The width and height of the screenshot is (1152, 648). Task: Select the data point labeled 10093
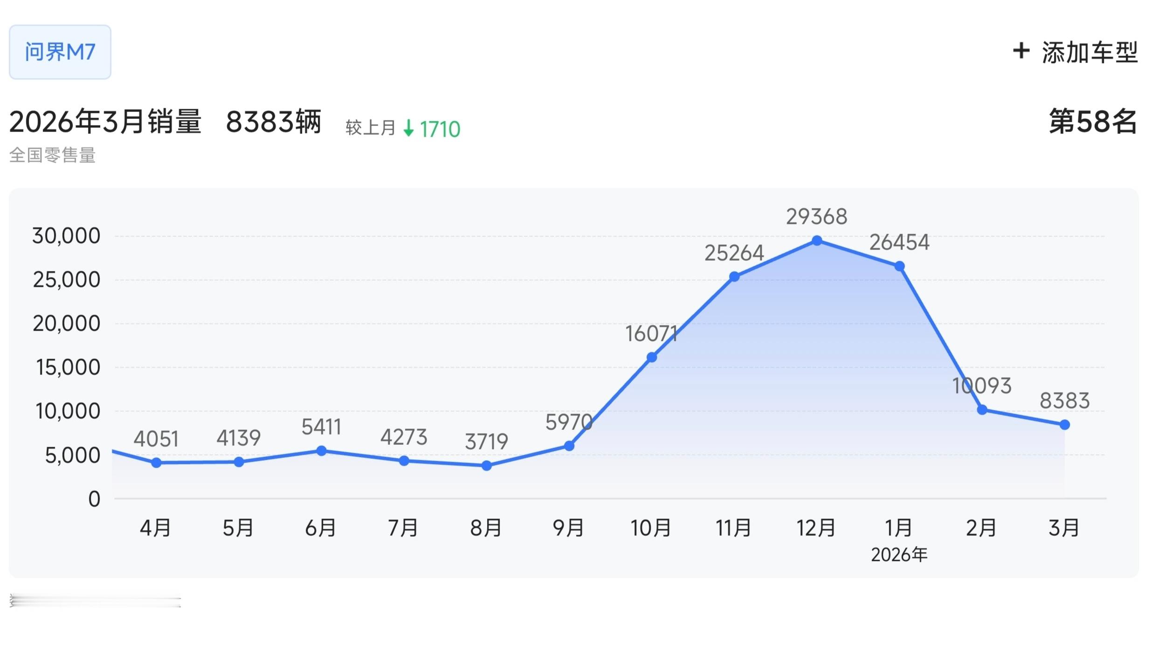(x=982, y=410)
